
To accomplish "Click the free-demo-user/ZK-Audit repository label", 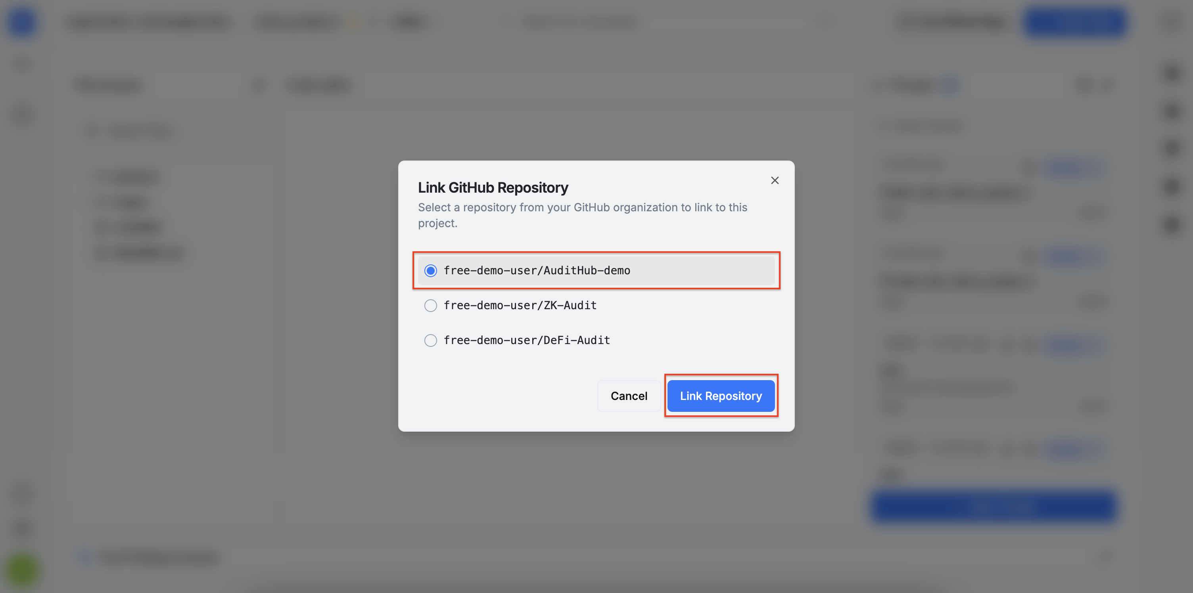I will pyautogui.click(x=520, y=306).
